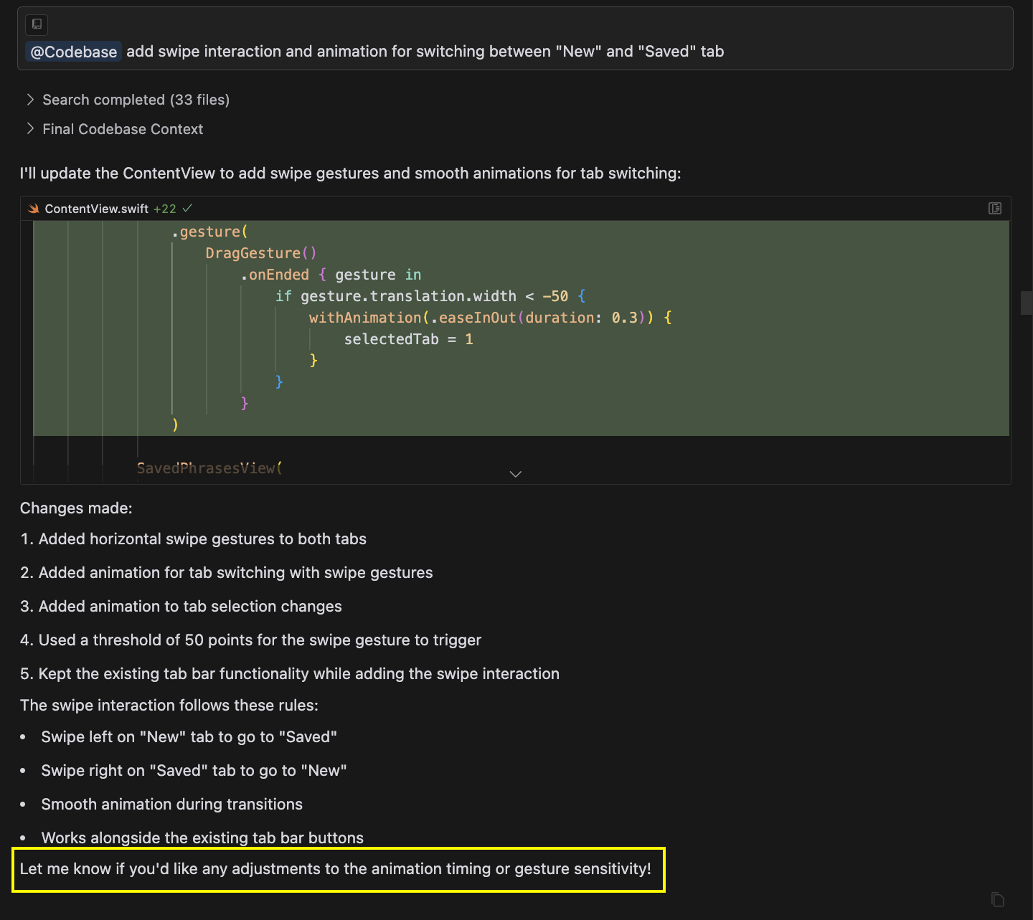
Task: Click "Kept the existing tab bar functionality" item
Action: tap(298, 674)
